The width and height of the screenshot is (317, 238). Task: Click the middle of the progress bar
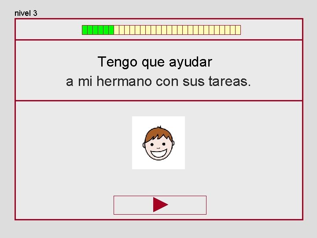tap(161, 30)
